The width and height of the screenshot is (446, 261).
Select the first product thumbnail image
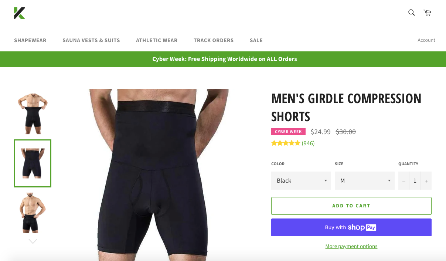(x=33, y=113)
